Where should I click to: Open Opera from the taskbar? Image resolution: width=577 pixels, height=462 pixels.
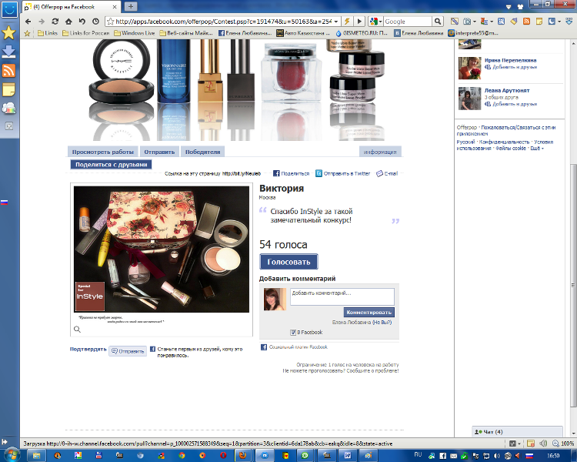223,456
